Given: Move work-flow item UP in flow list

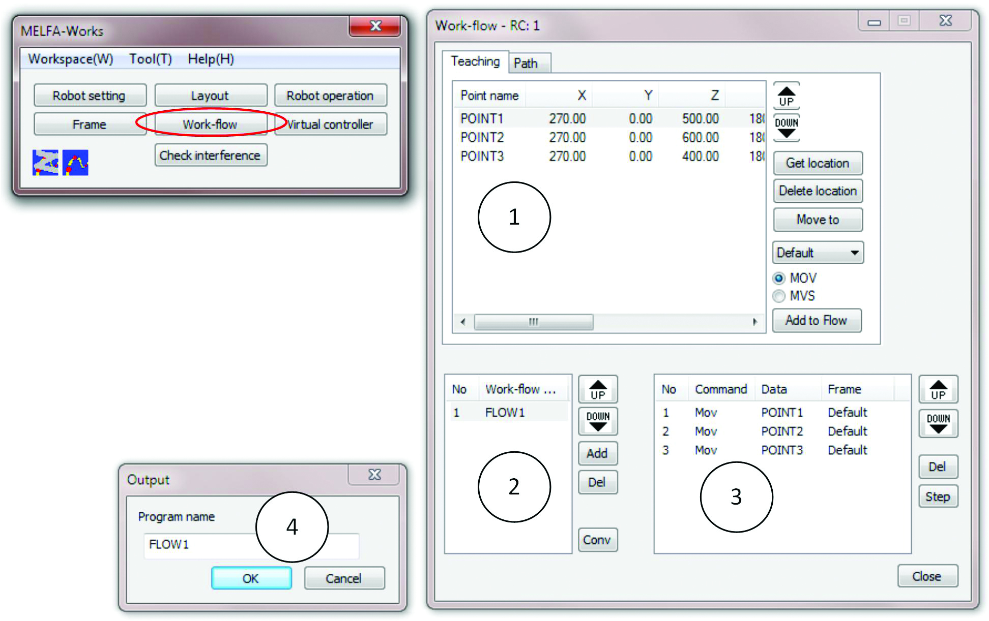Looking at the screenshot, I should tap(598, 390).
